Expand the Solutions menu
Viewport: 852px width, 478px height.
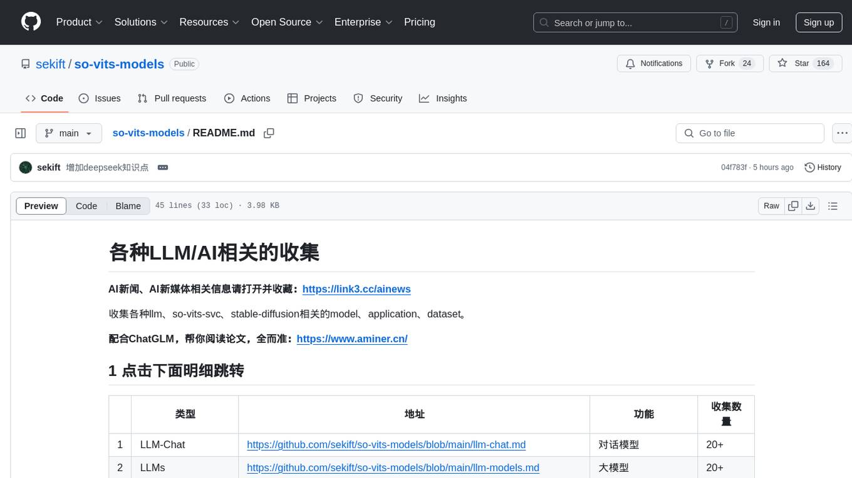pyautogui.click(x=142, y=22)
